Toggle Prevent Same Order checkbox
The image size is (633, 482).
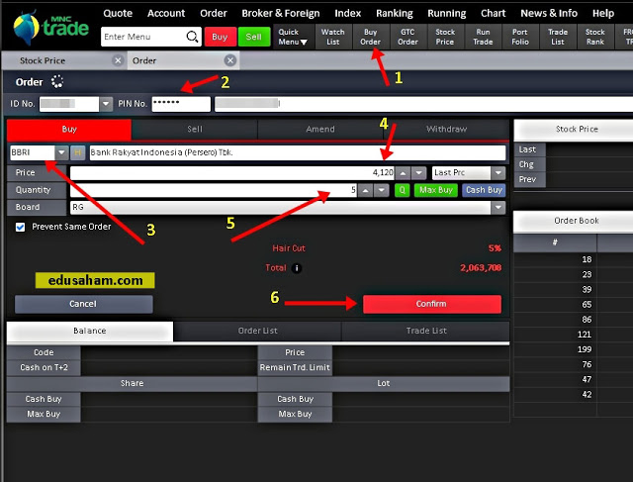click(20, 227)
